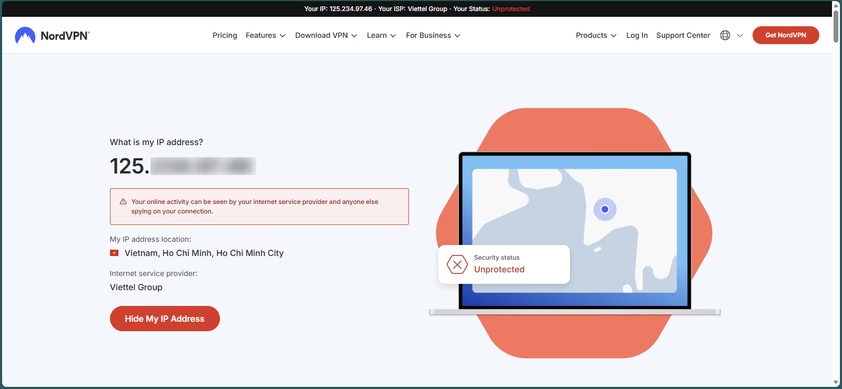
Task: Click the scrollbar up arrow
Action: (836, 5)
